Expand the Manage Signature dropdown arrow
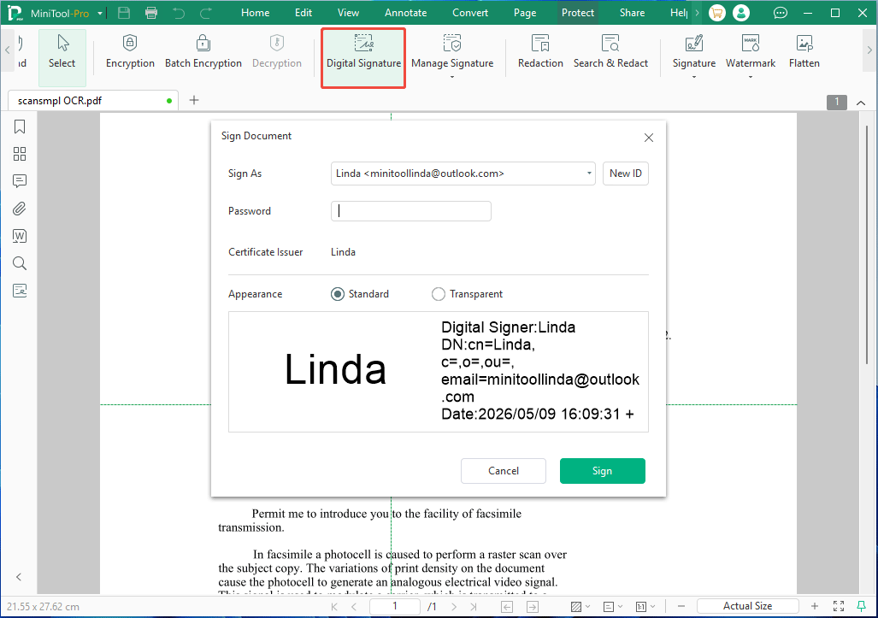The width and height of the screenshot is (878, 618). point(452,77)
